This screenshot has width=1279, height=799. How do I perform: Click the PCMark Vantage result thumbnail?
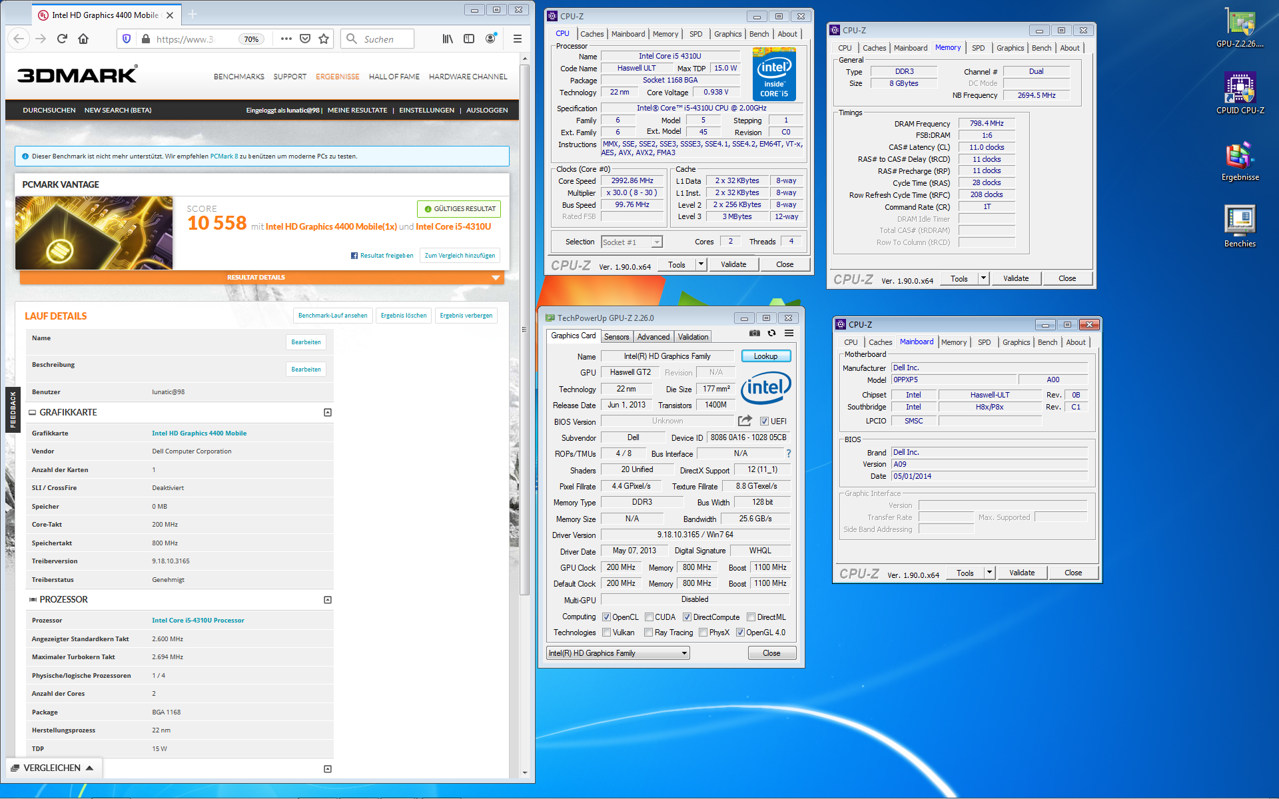[x=94, y=233]
